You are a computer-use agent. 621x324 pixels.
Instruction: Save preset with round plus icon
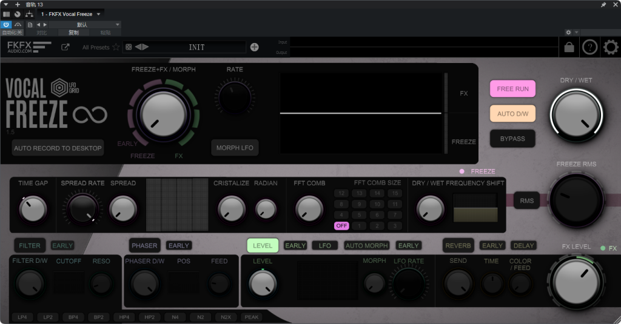[254, 47]
